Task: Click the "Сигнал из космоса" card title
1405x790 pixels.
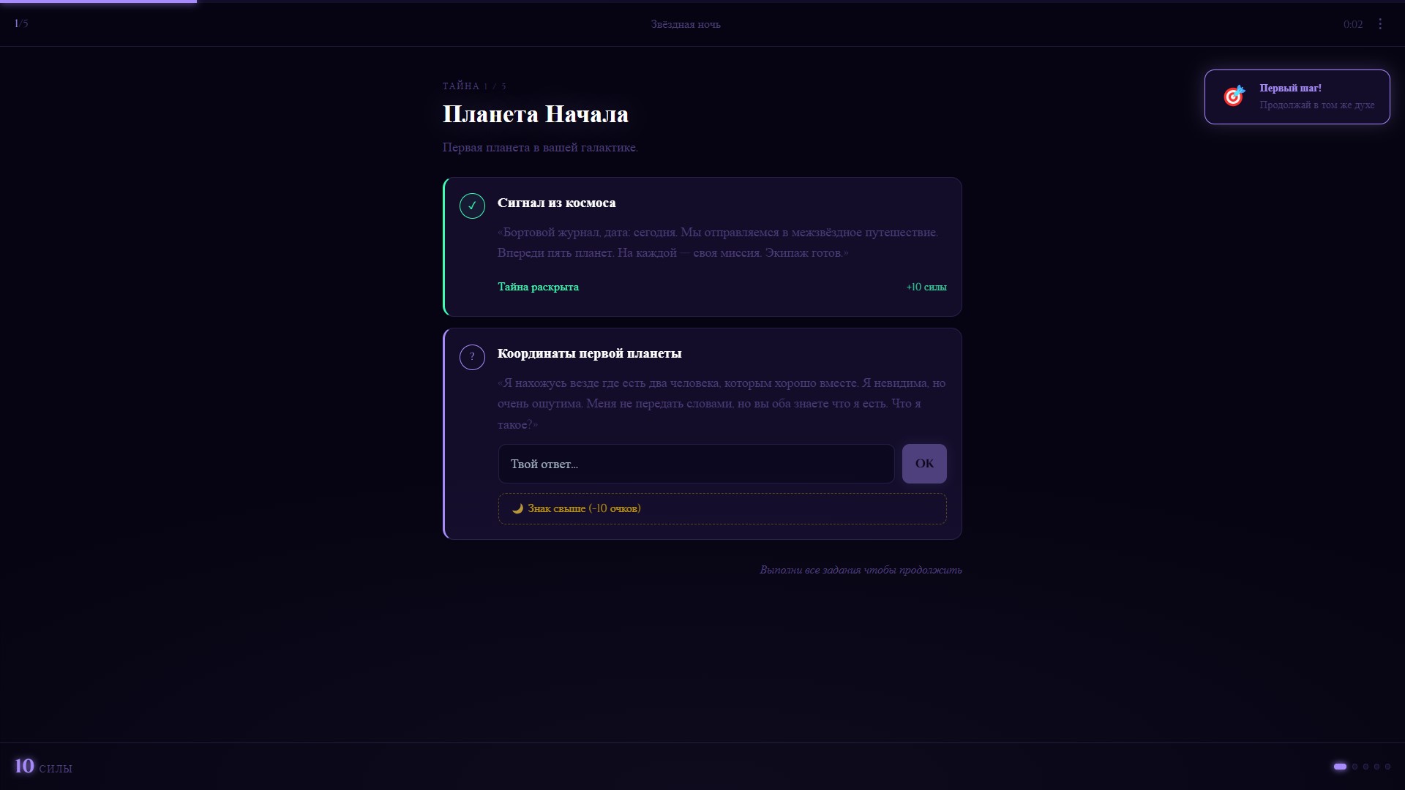Action: pos(556,203)
